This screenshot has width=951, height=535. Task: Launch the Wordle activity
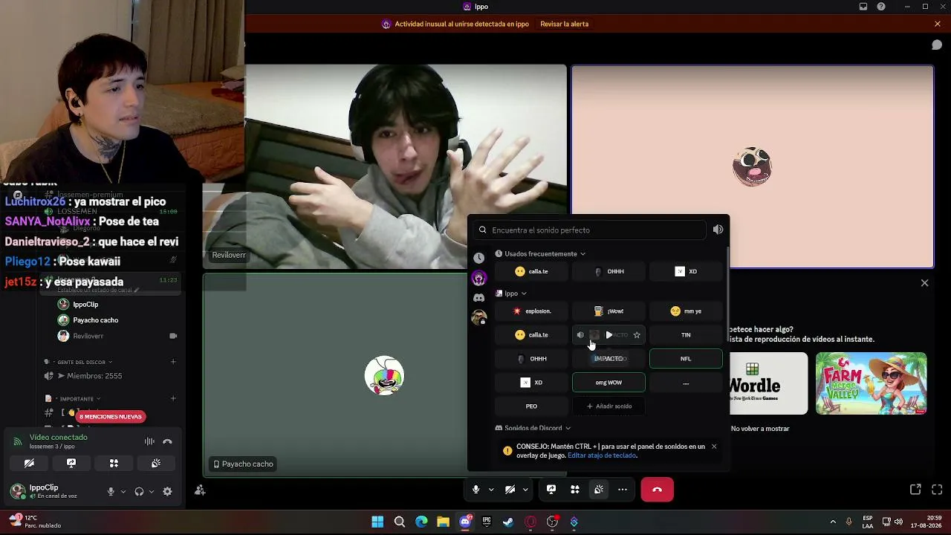coord(768,383)
